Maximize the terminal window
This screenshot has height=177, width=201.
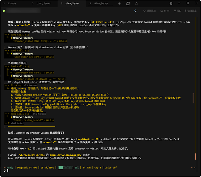[188, 3]
